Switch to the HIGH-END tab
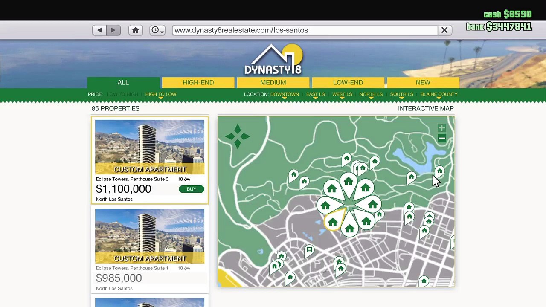 click(x=198, y=82)
